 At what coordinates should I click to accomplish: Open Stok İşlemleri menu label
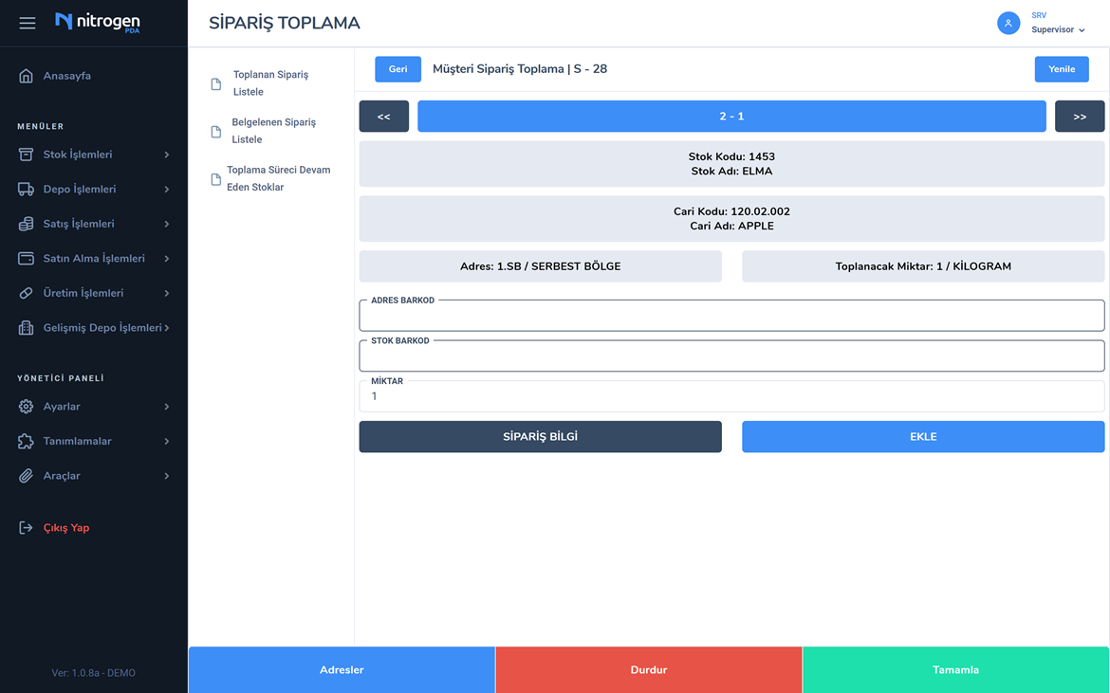[77, 155]
